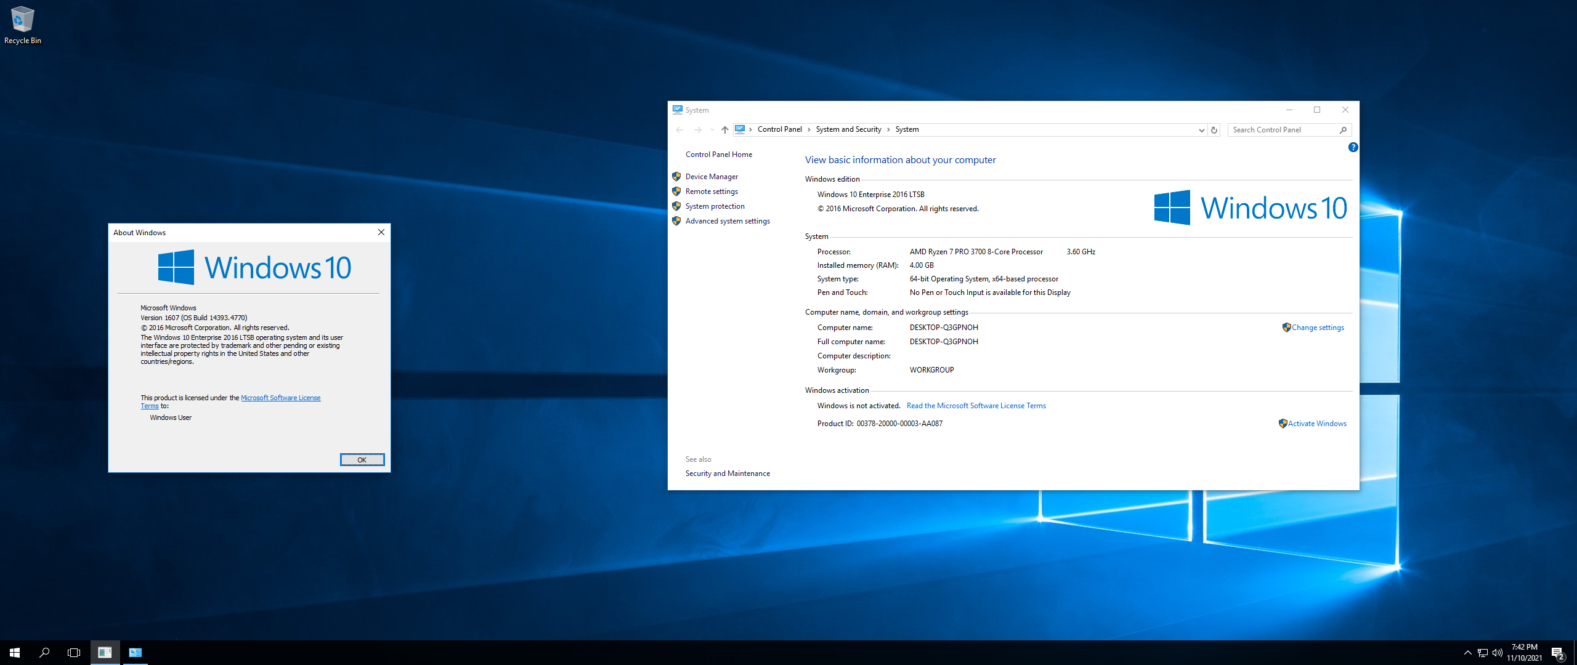Viewport: 1577px width, 665px height.
Task: Click the Show desktop strip on taskbar
Action: 1575,653
